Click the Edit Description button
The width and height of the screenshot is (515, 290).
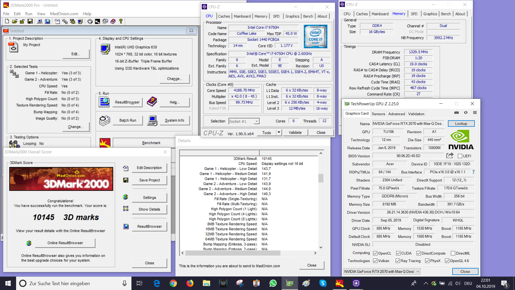click(149, 168)
